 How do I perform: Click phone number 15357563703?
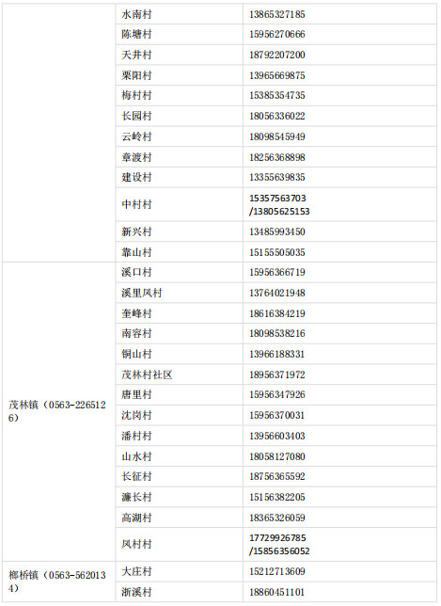(277, 199)
